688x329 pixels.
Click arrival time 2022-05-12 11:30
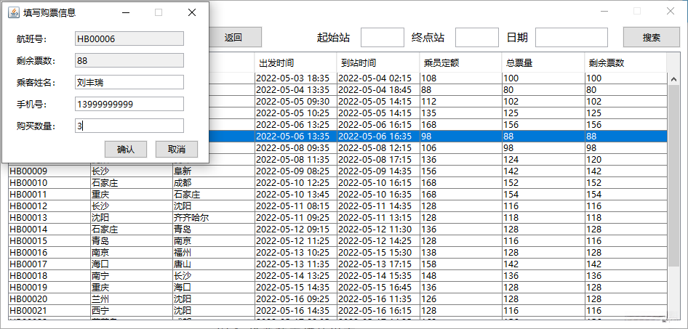point(377,229)
